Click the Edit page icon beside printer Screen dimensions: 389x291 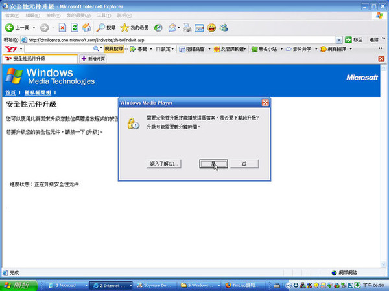click(x=199, y=28)
